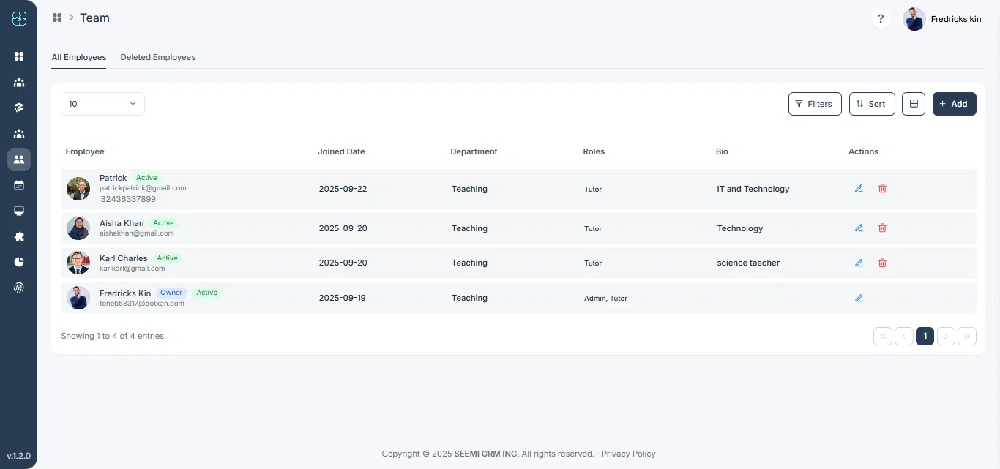Click the 'IT and Technology' bio cell
Viewport: 1000px width, 469px height.
(x=753, y=189)
